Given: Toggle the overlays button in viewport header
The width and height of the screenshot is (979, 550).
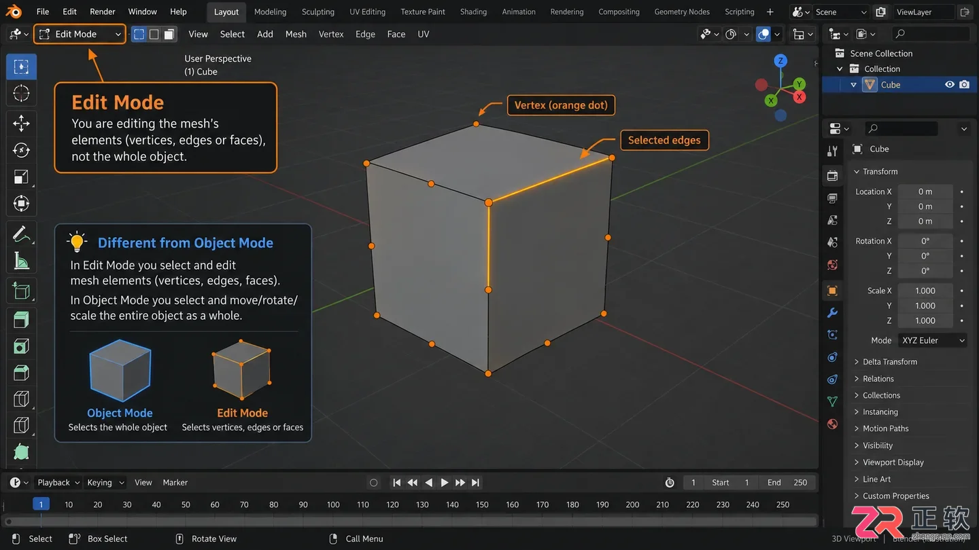Looking at the screenshot, I should click(763, 34).
